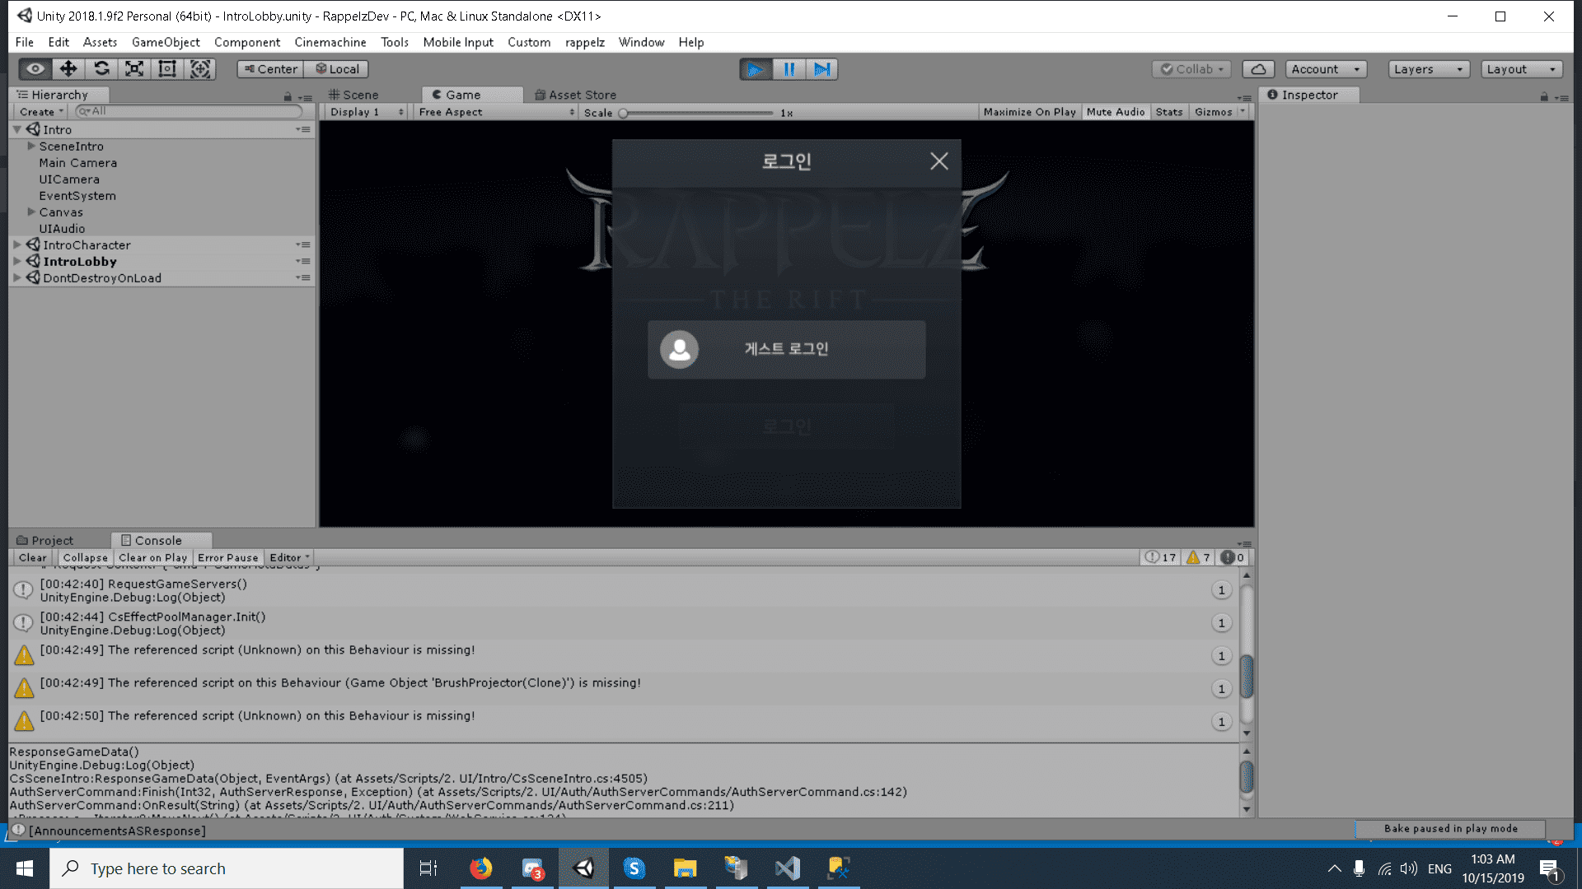The height and width of the screenshot is (889, 1582).
Task: Open Firefox from the taskbar
Action: (x=480, y=868)
